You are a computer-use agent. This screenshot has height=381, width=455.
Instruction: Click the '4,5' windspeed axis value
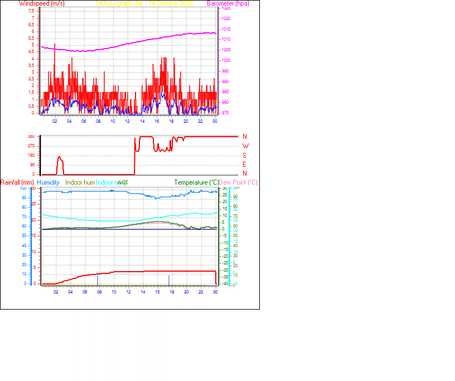coord(31,52)
